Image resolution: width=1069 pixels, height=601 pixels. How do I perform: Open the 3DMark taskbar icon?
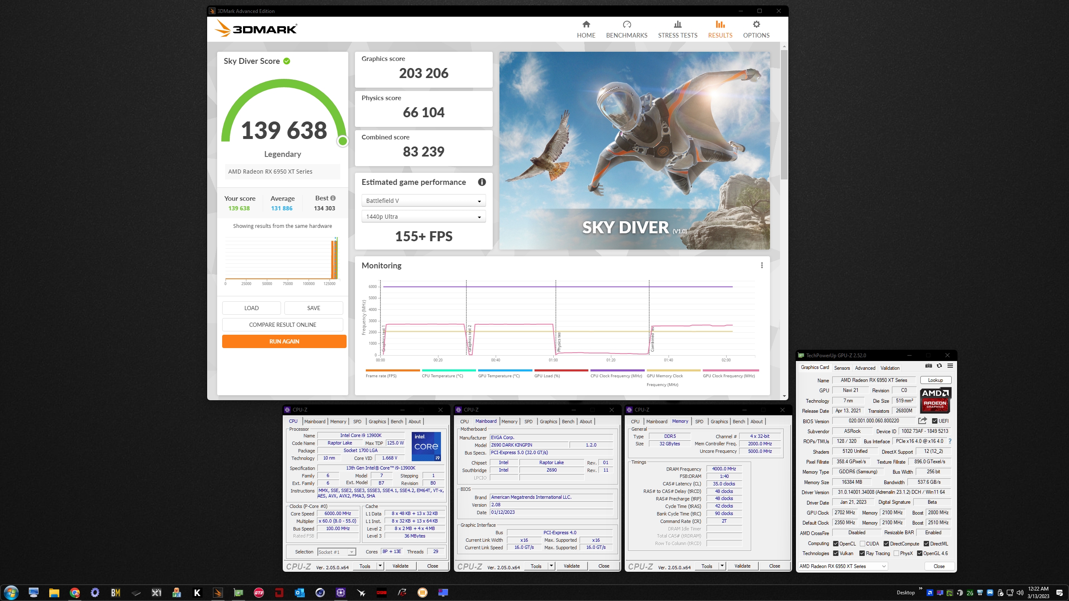[x=218, y=593]
